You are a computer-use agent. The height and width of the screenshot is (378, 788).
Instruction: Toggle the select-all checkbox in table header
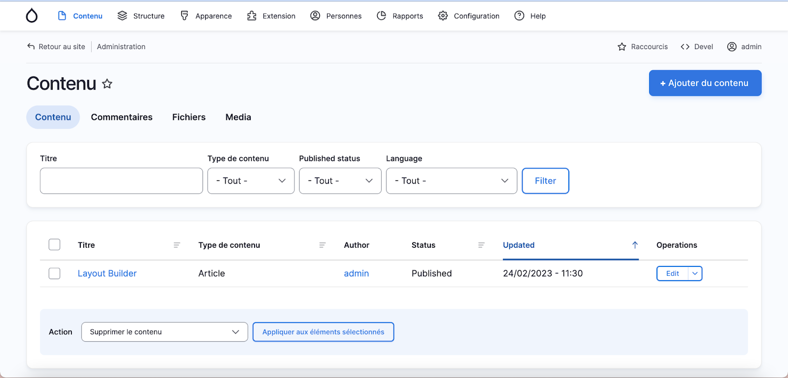55,245
